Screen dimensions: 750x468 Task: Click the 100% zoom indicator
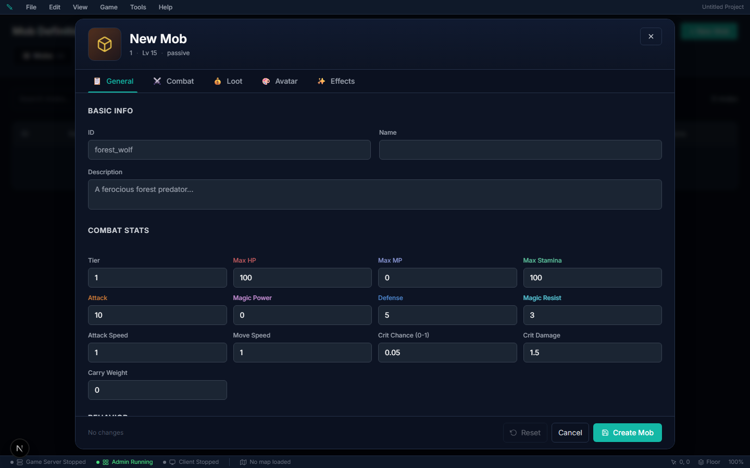(736, 462)
